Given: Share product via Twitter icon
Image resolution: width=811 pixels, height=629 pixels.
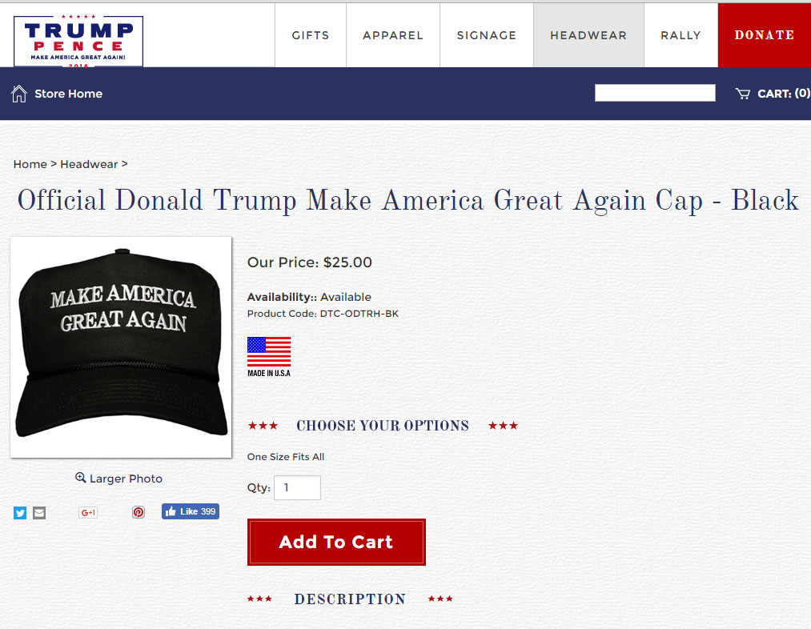Looking at the screenshot, I should point(20,513).
